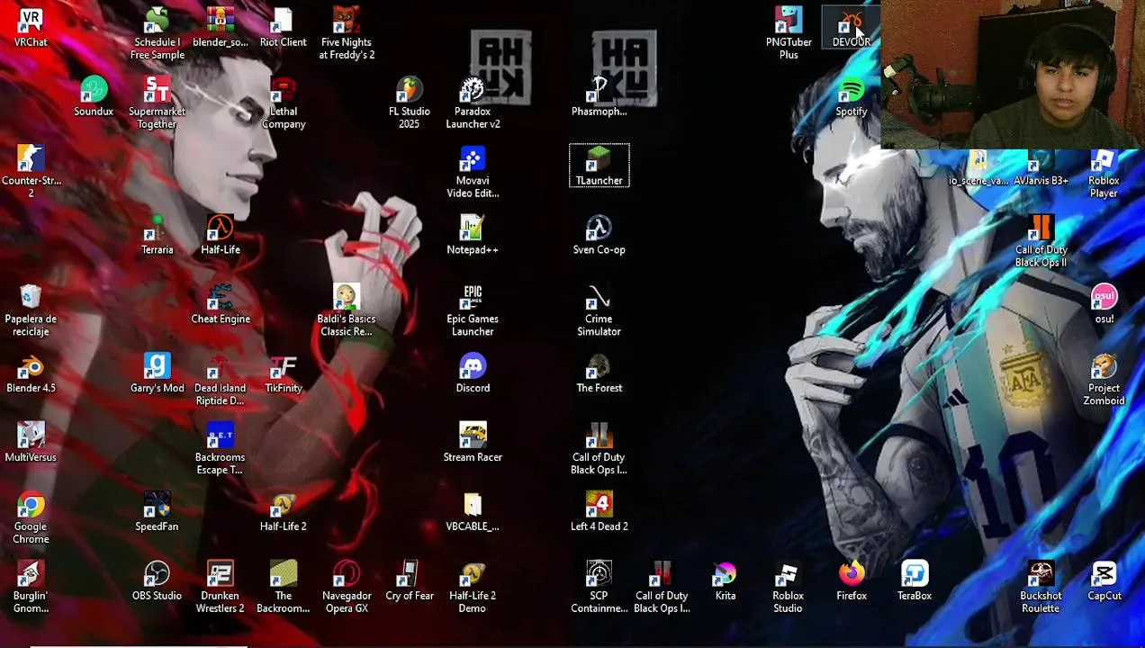
Task: Launch Stream Racer
Action: [x=473, y=443]
